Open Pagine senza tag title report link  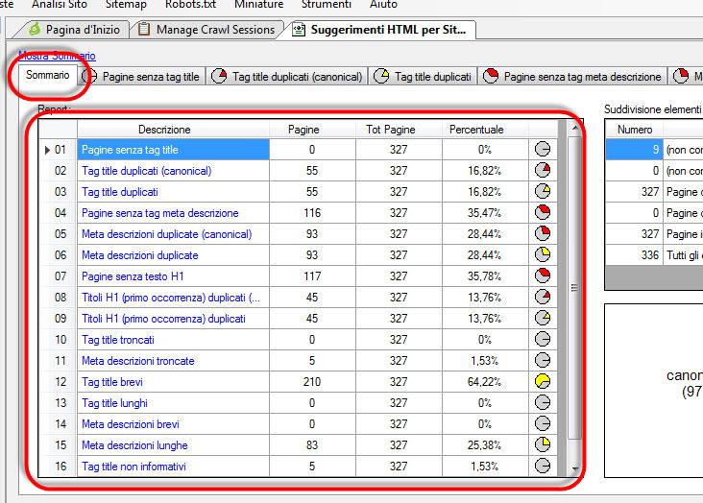[x=130, y=150]
